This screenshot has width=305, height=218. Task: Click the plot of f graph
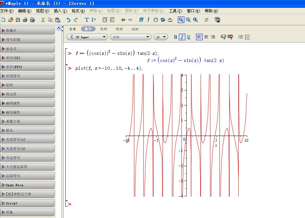[186, 136]
